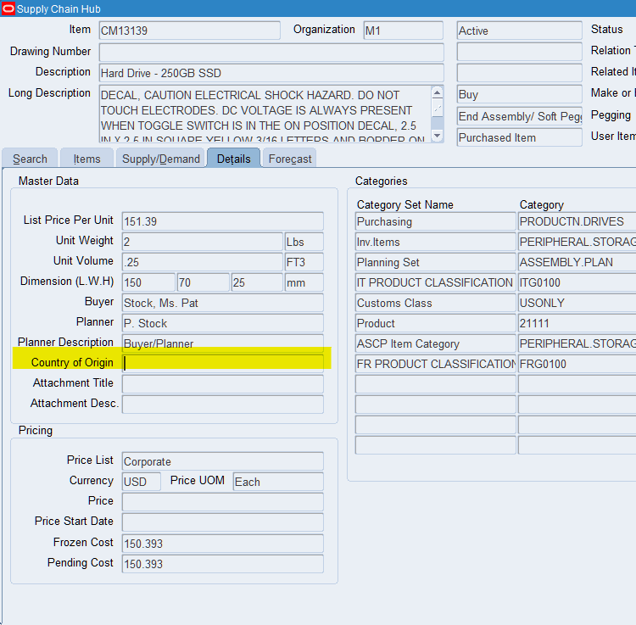
Task: Click the empty Price field
Action: pos(223,502)
